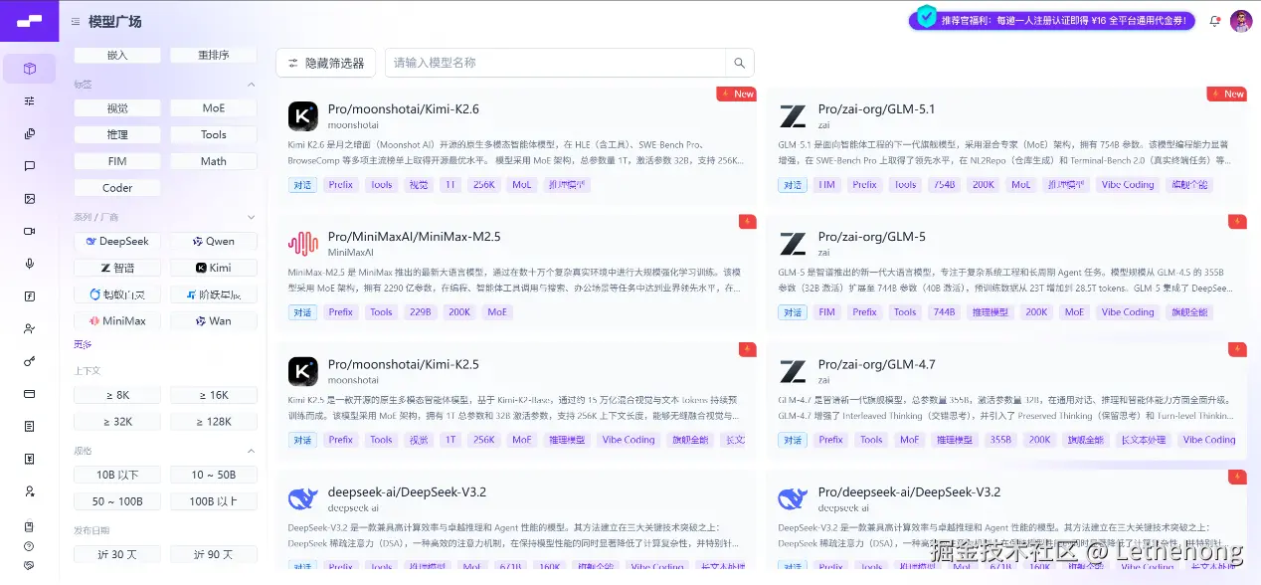Viewport: 1261px width, 585px height.
Task: Open the chat bubble icon in left sidebar
Action: tap(30, 166)
